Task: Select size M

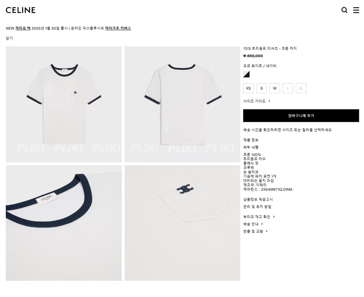Action: (275, 88)
